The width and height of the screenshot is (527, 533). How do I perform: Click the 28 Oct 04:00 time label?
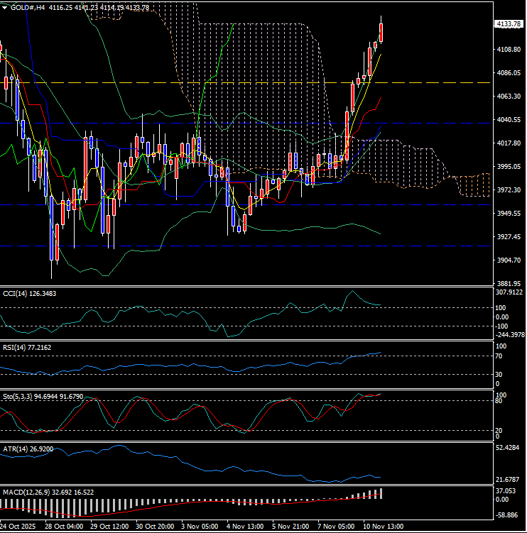coord(63,527)
